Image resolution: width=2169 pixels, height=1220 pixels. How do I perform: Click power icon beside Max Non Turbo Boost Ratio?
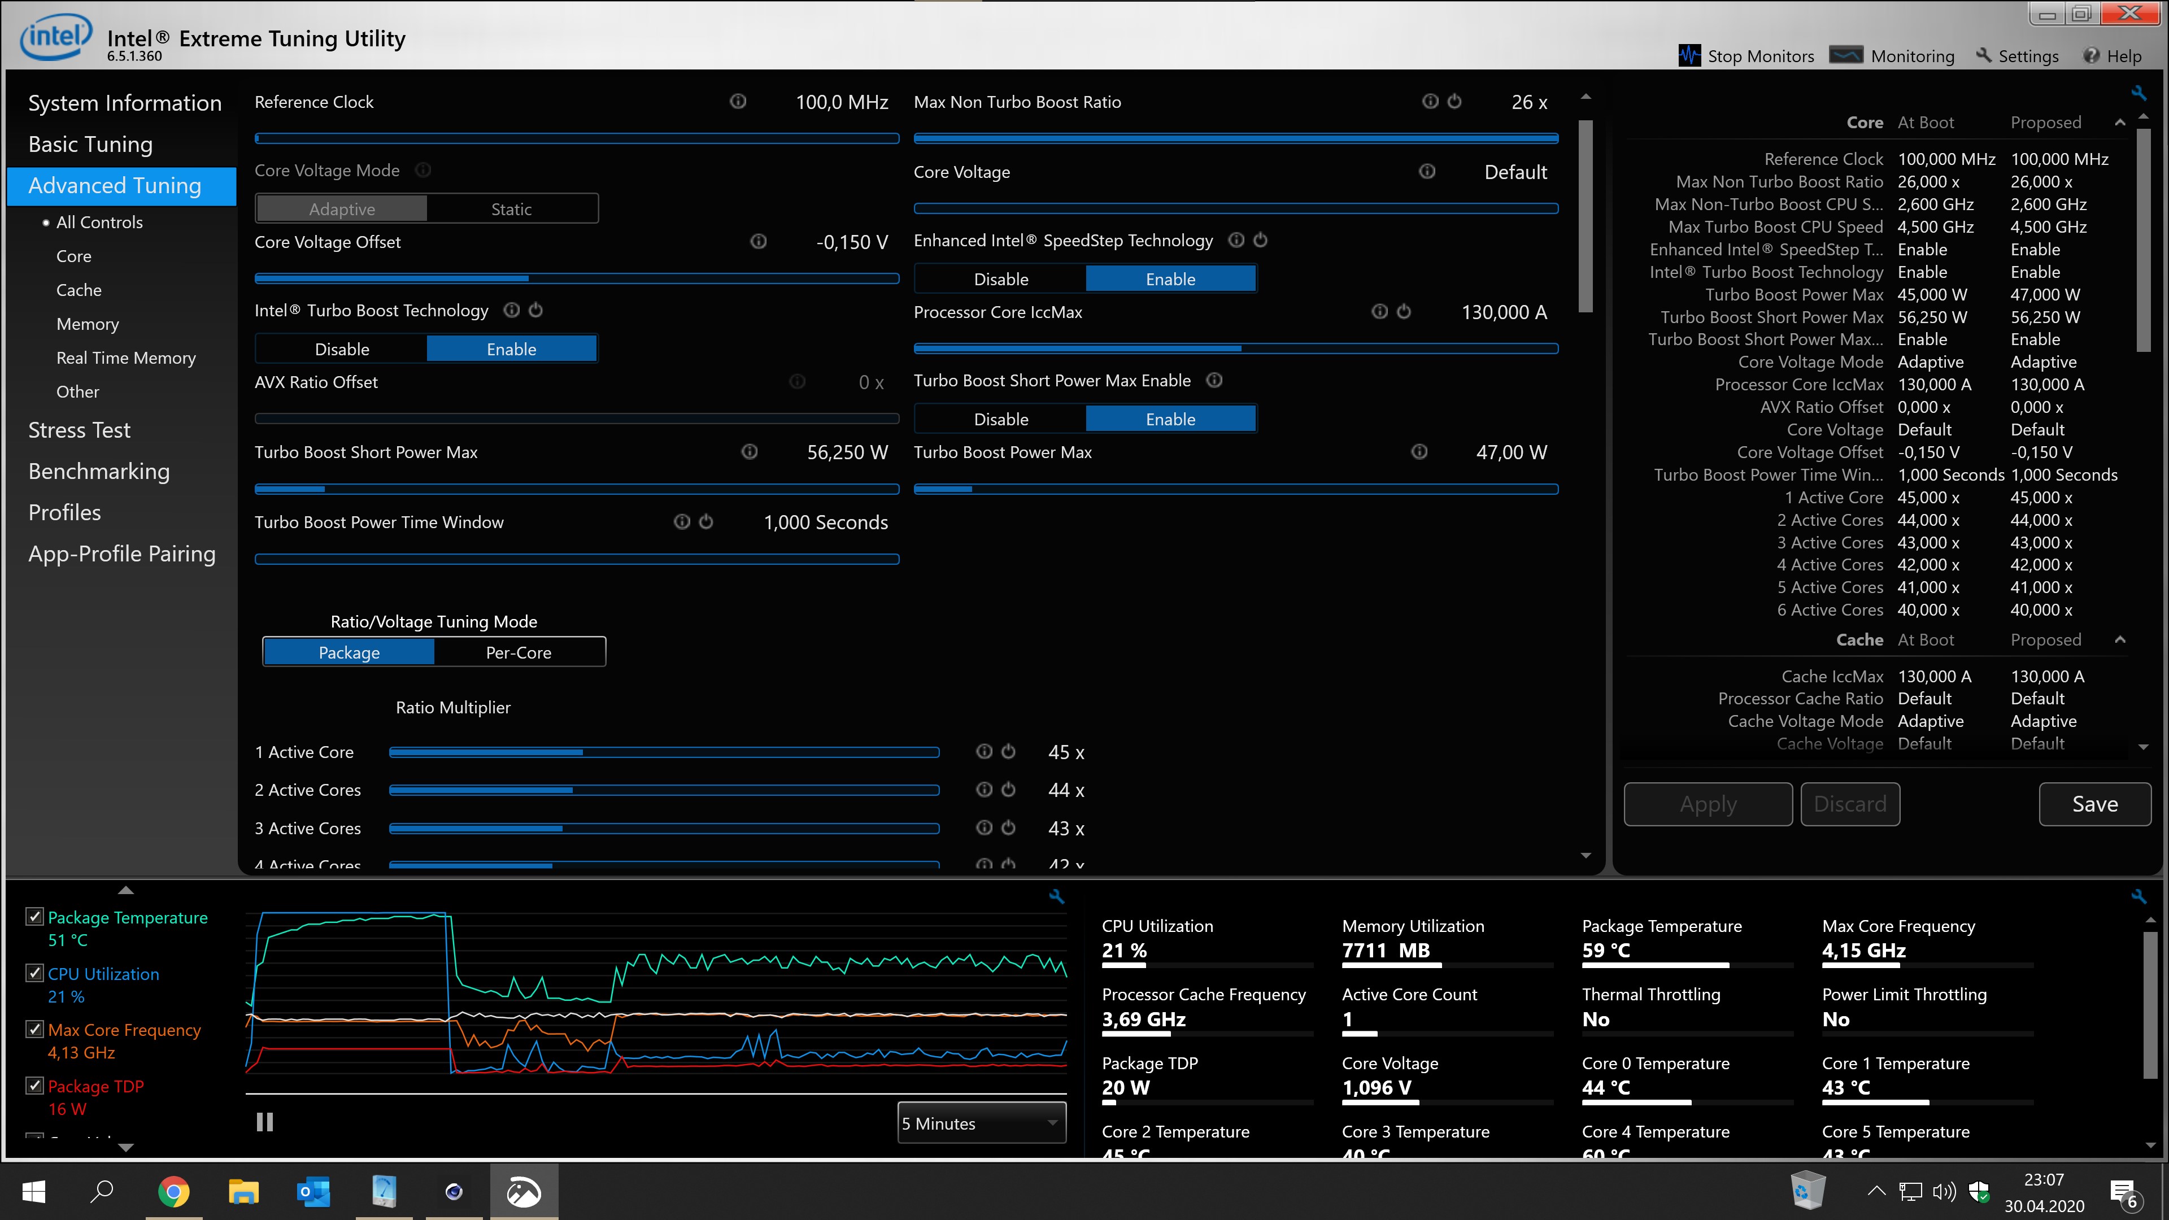pos(1454,101)
